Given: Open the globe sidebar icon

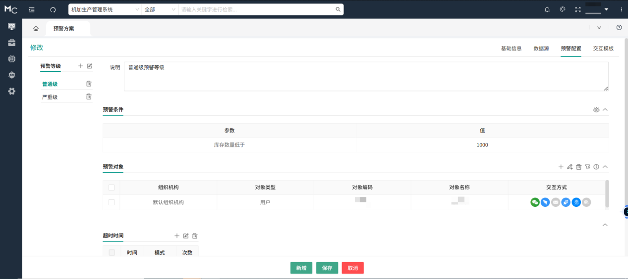Looking at the screenshot, I should click(11, 59).
